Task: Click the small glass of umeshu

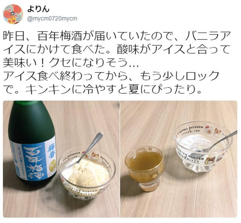Action: (x=144, y=168)
